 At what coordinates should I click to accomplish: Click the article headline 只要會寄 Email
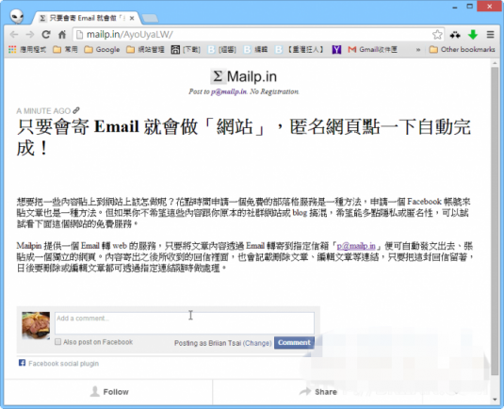[x=244, y=138]
